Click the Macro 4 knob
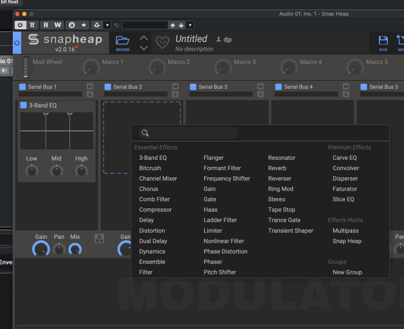This screenshot has height=329, width=404. click(289, 67)
